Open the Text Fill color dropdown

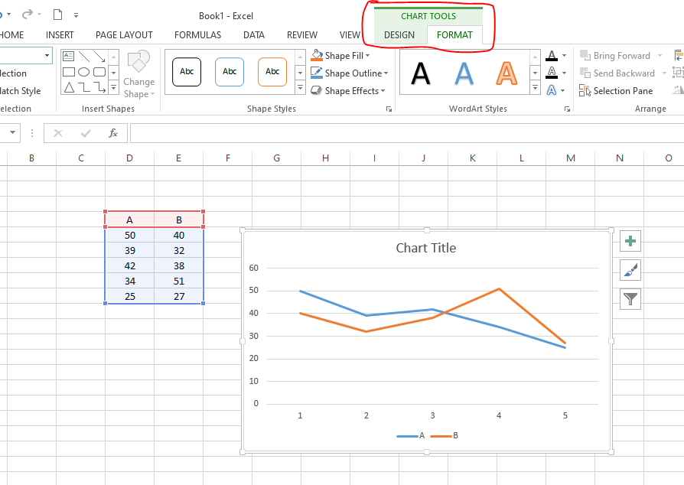[x=565, y=56]
